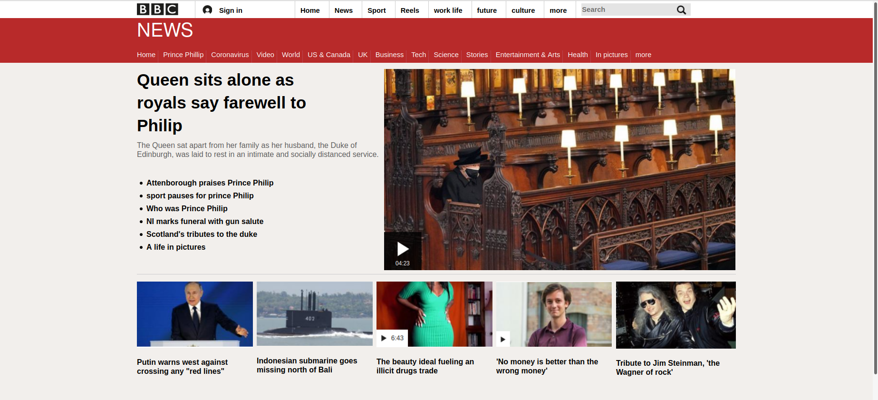878x400 pixels.
Task: Select Science news tab
Action: (x=446, y=55)
